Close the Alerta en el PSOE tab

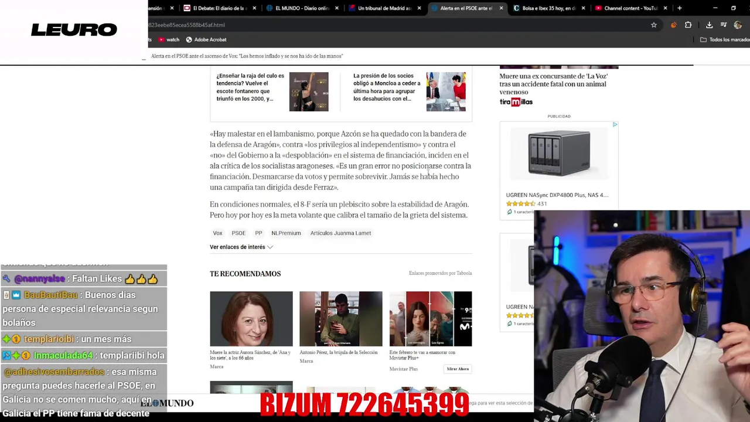tap(501, 8)
